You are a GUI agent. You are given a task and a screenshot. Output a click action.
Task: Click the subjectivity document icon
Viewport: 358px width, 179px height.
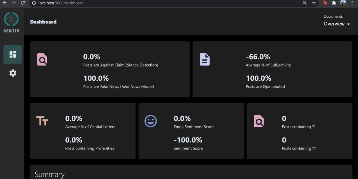point(205,59)
